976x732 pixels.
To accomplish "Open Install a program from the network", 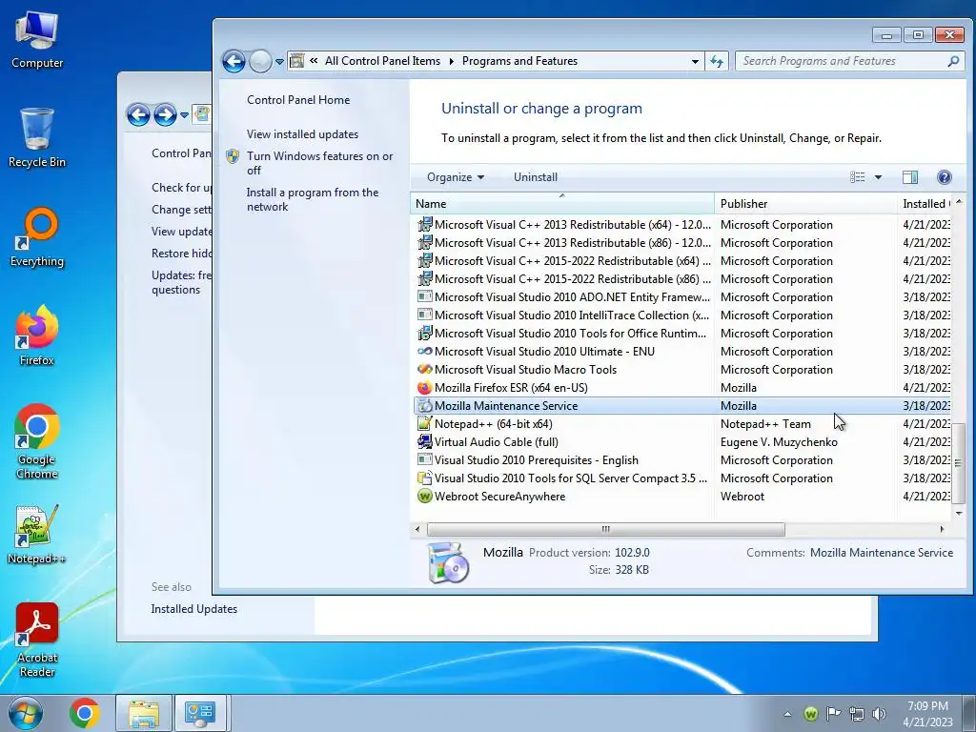I will [313, 200].
